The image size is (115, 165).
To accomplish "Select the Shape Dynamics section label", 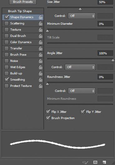I will pos(22,17).
